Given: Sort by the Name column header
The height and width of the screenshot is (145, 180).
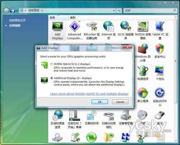Looking at the screenshot, I should (59, 18).
